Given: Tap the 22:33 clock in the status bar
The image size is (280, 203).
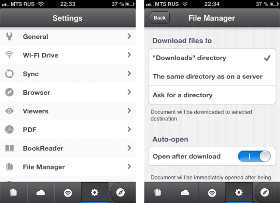Looking at the screenshot, I should [x=68, y=4].
